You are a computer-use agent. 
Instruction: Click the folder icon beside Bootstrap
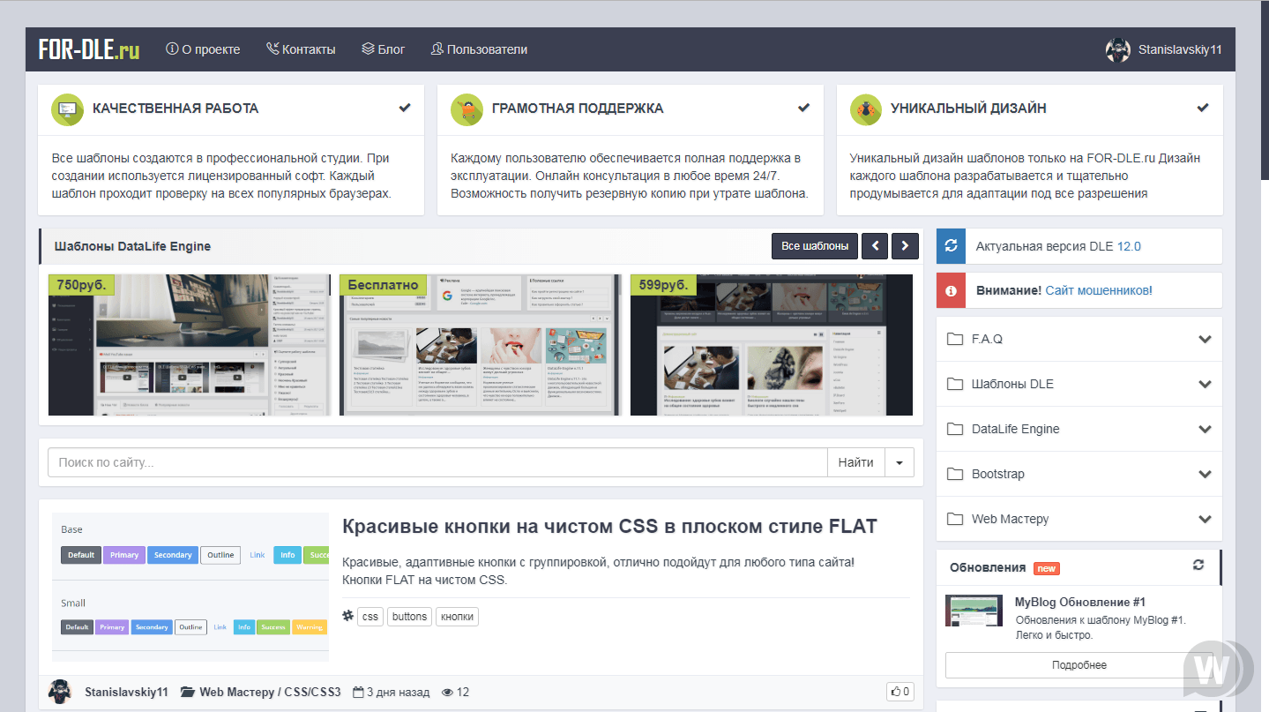pyautogui.click(x=954, y=474)
